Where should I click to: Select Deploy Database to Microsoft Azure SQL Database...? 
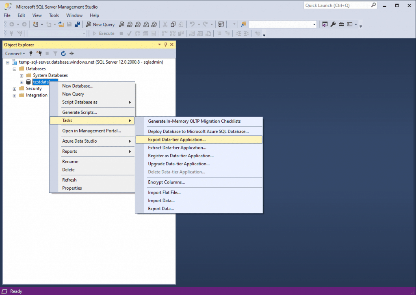(199, 131)
